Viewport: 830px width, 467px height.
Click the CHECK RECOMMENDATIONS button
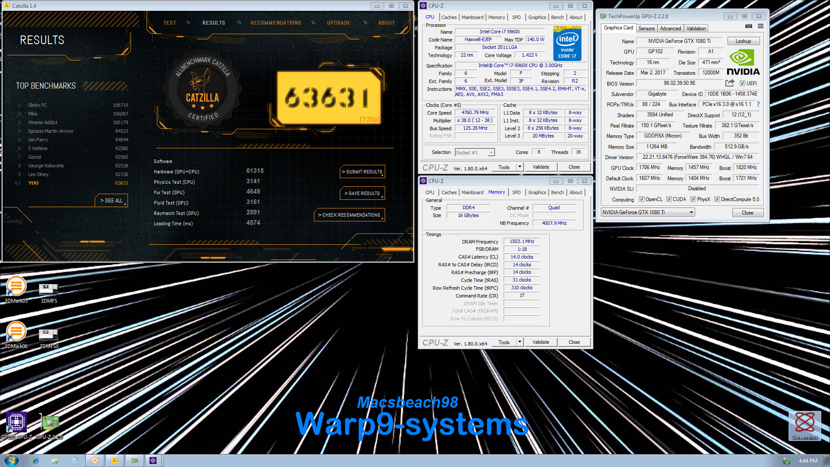[349, 215]
